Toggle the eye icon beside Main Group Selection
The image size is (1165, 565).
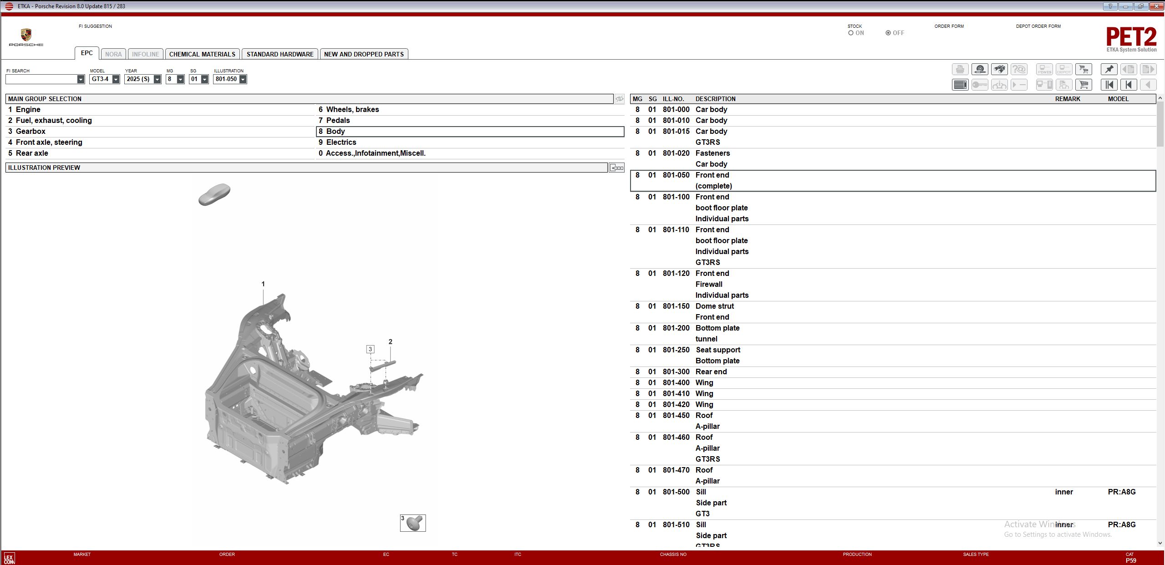point(619,99)
